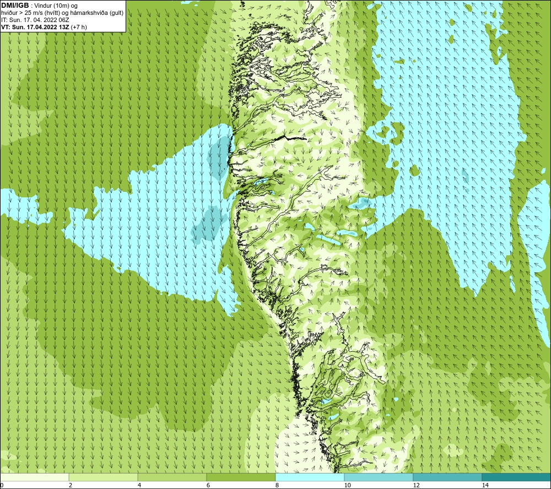Image resolution: width=551 pixels, height=489 pixels.
Task: Click the darkest teal scale segment above 14
Action: tap(517, 477)
